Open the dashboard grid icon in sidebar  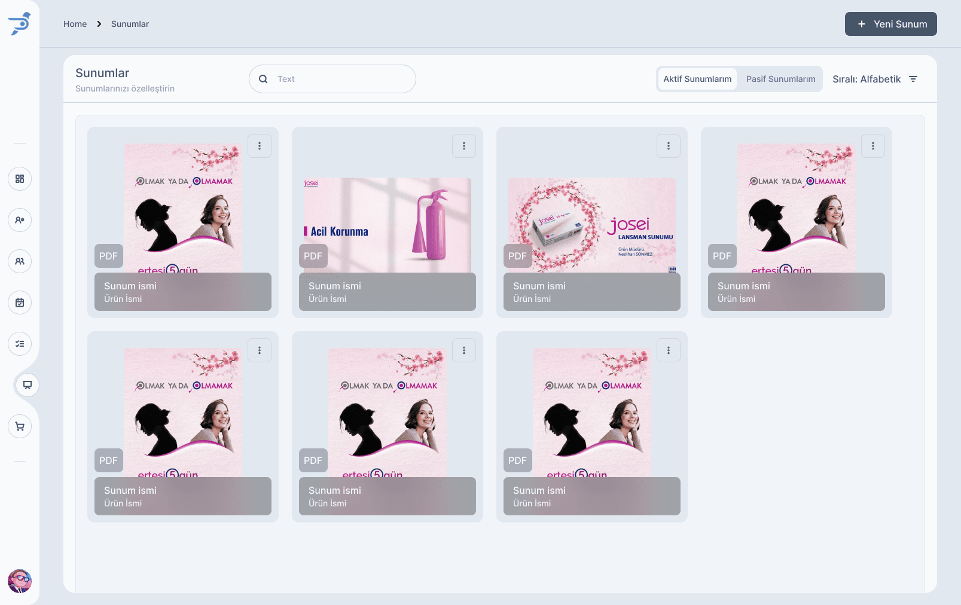coord(20,179)
